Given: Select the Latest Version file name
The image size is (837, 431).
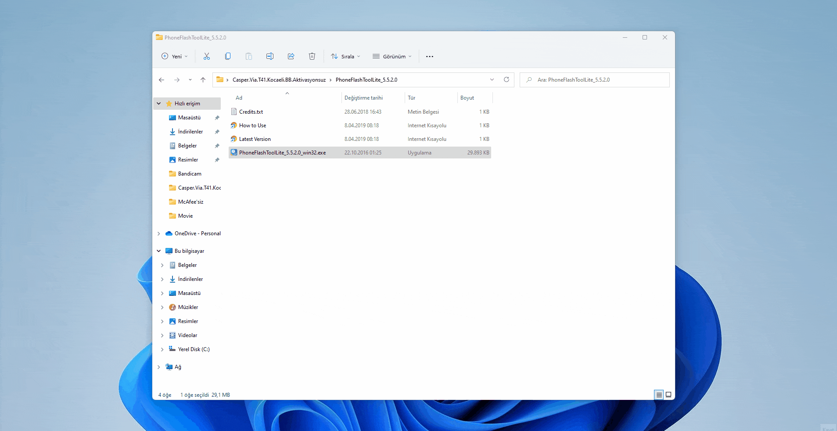Looking at the screenshot, I should coord(255,139).
